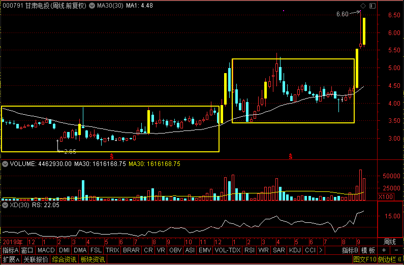The height and width of the screenshot is (265, 404).
Task: Open the 图文F10 link
Action: (364, 259)
